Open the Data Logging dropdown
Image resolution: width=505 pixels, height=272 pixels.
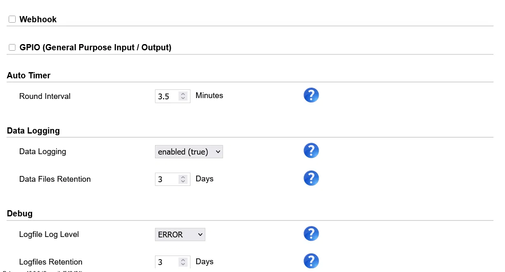coord(189,152)
